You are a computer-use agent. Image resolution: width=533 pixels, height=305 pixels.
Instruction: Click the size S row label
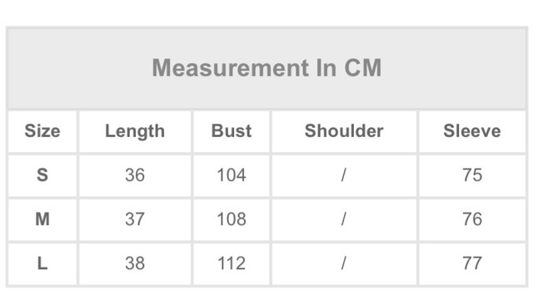[x=42, y=175]
